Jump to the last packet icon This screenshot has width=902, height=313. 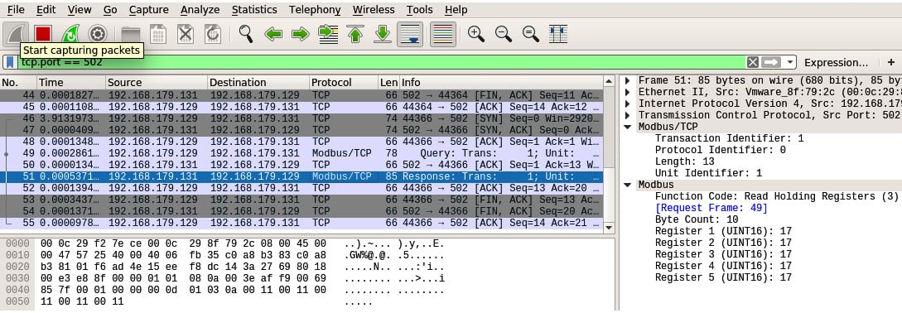(383, 35)
